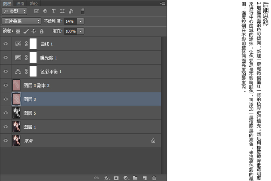Viewport: 271px width, 181px height.
Task: Lock all padlock icon
Action: (42, 31)
